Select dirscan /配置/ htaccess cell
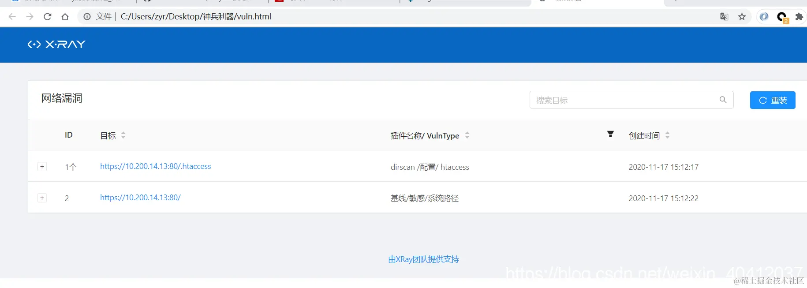Screen dimensions: 807x288 (430, 167)
